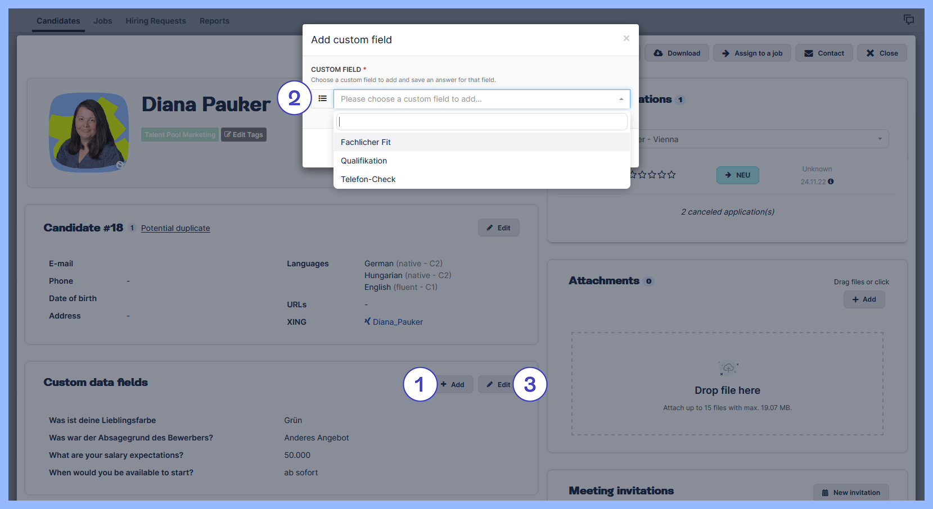This screenshot has height=509, width=933.
Task: Pick the Telefon-Check custom field option
Action: point(368,179)
